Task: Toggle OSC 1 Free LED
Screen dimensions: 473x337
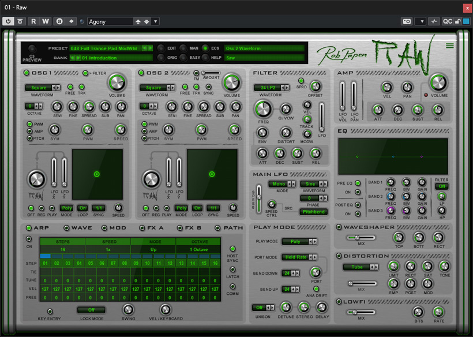Action: (x=70, y=87)
